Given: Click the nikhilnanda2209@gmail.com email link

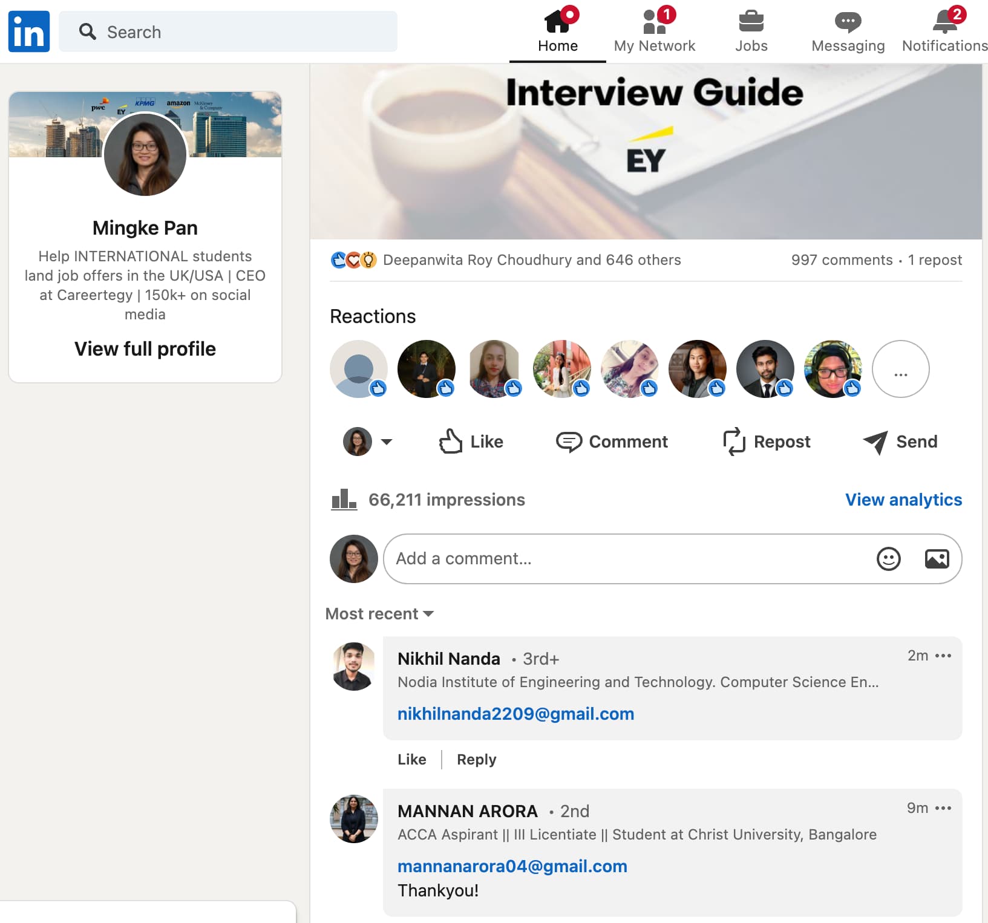Looking at the screenshot, I should coord(515,714).
